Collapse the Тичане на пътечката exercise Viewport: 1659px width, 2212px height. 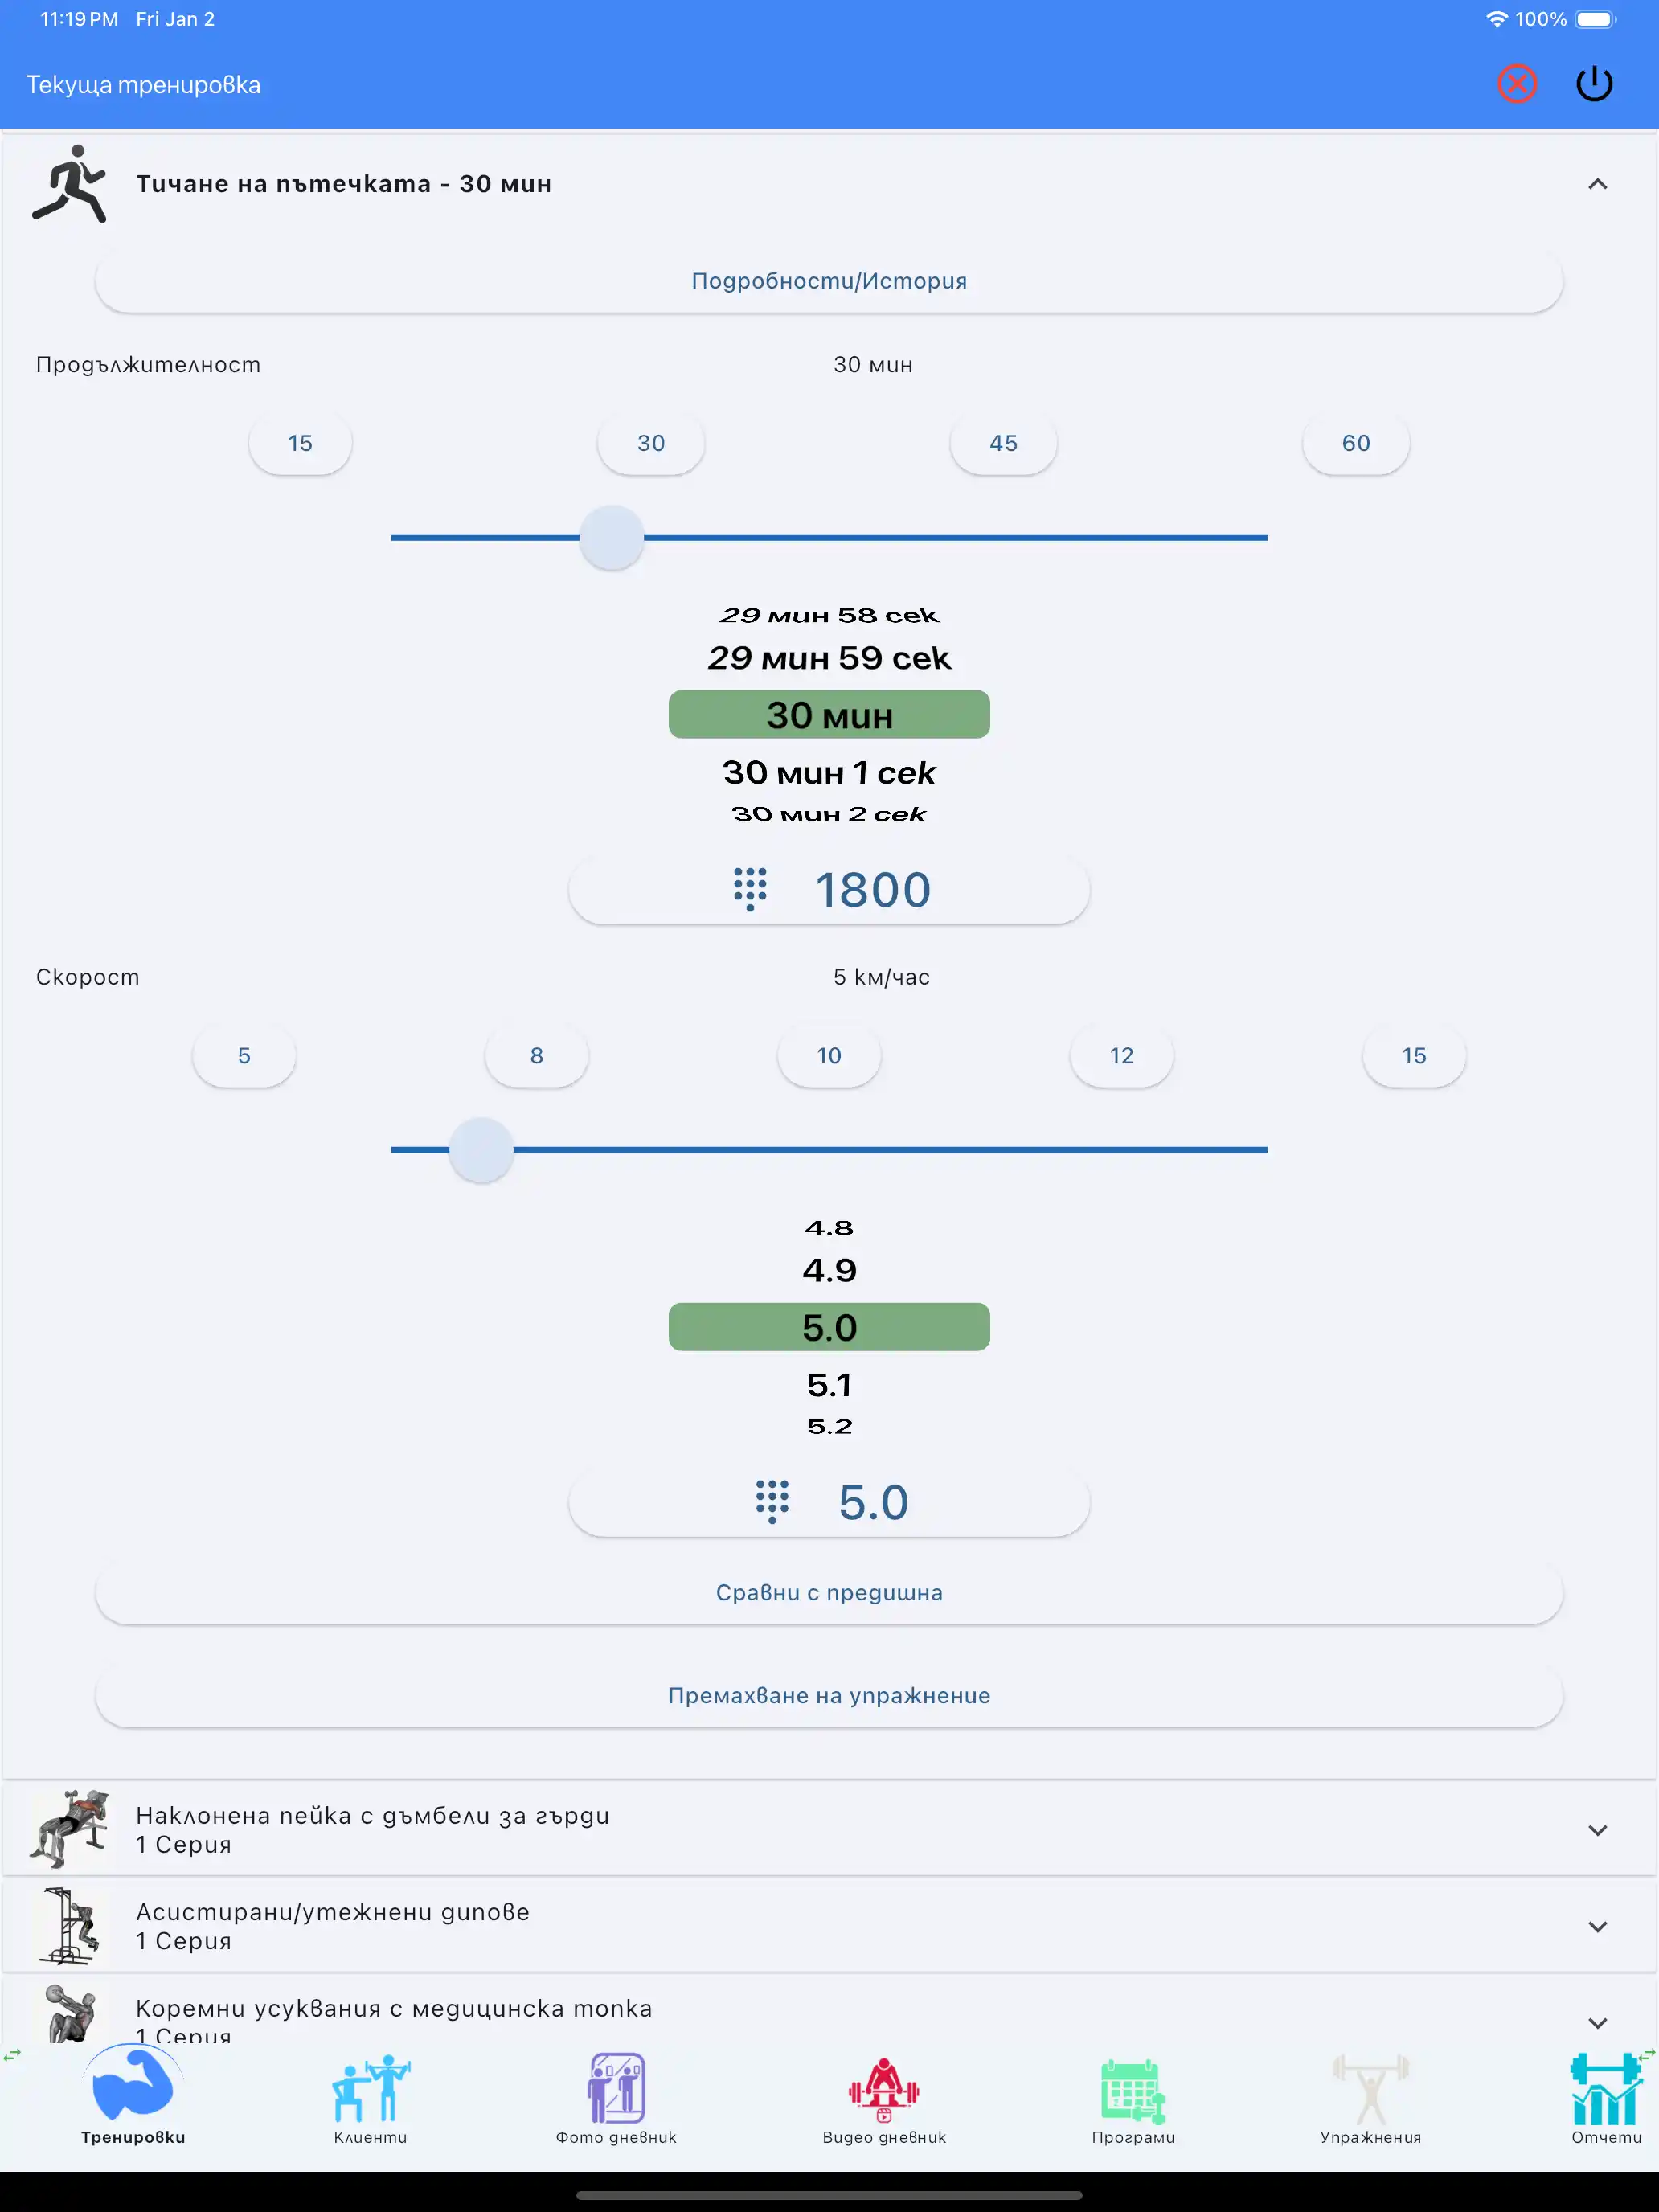coord(1597,184)
